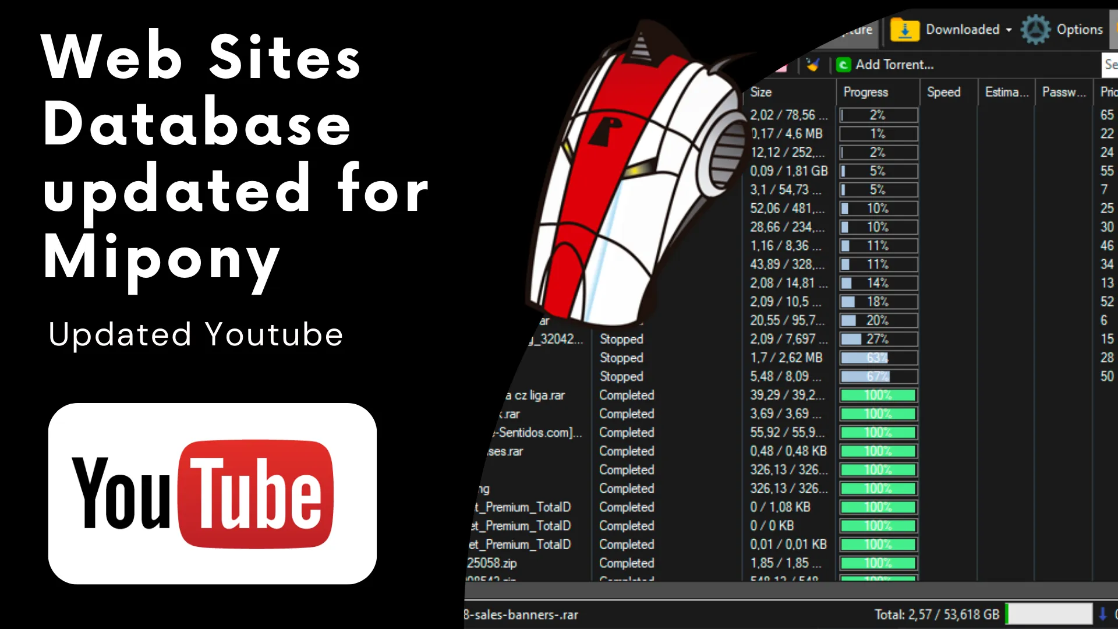Click the 14% progress bar
This screenshot has height=629, width=1118.
[x=878, y=283]
